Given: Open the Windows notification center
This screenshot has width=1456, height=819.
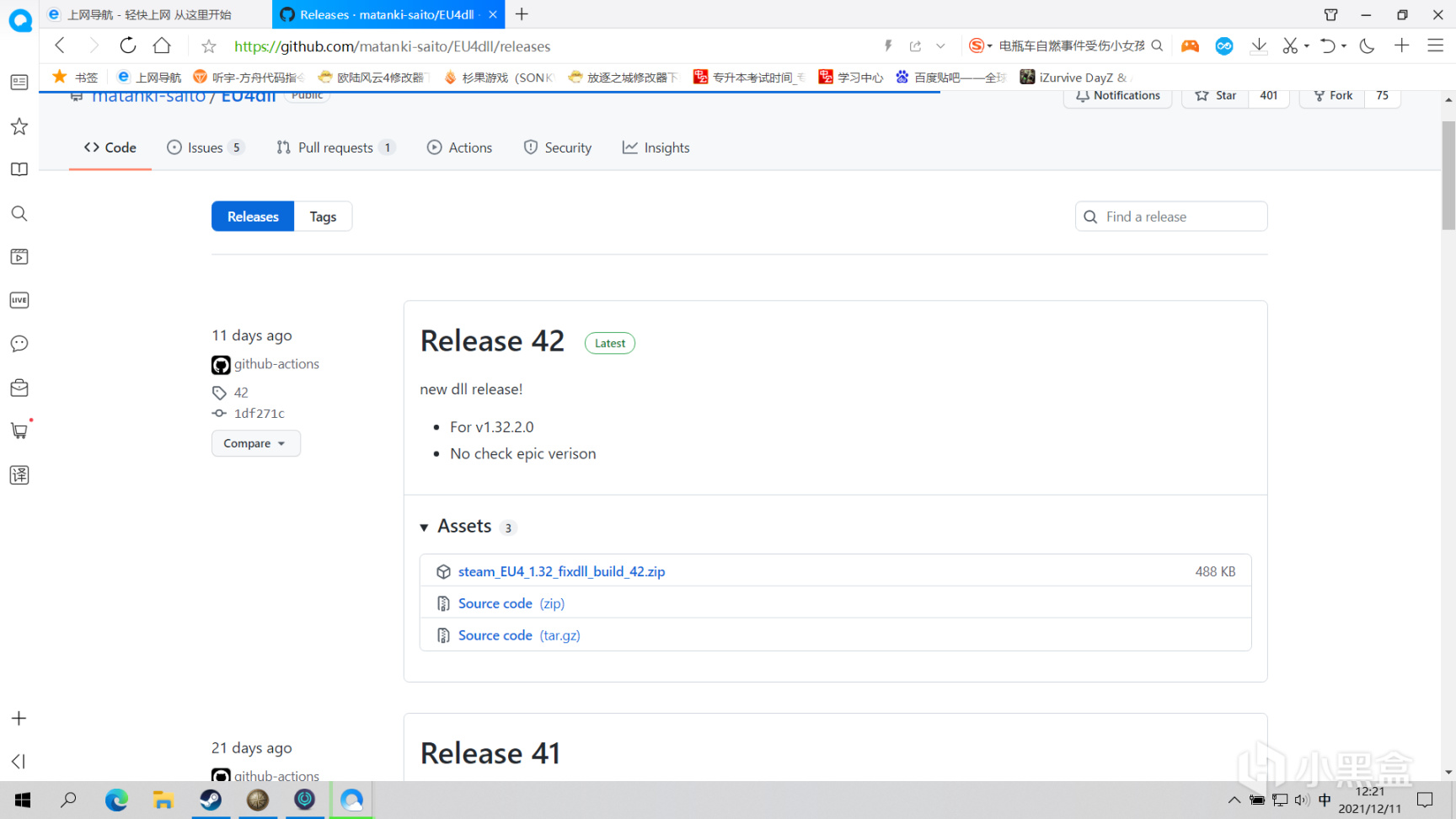Looking at the screenshot, I should click(1425, 800).
